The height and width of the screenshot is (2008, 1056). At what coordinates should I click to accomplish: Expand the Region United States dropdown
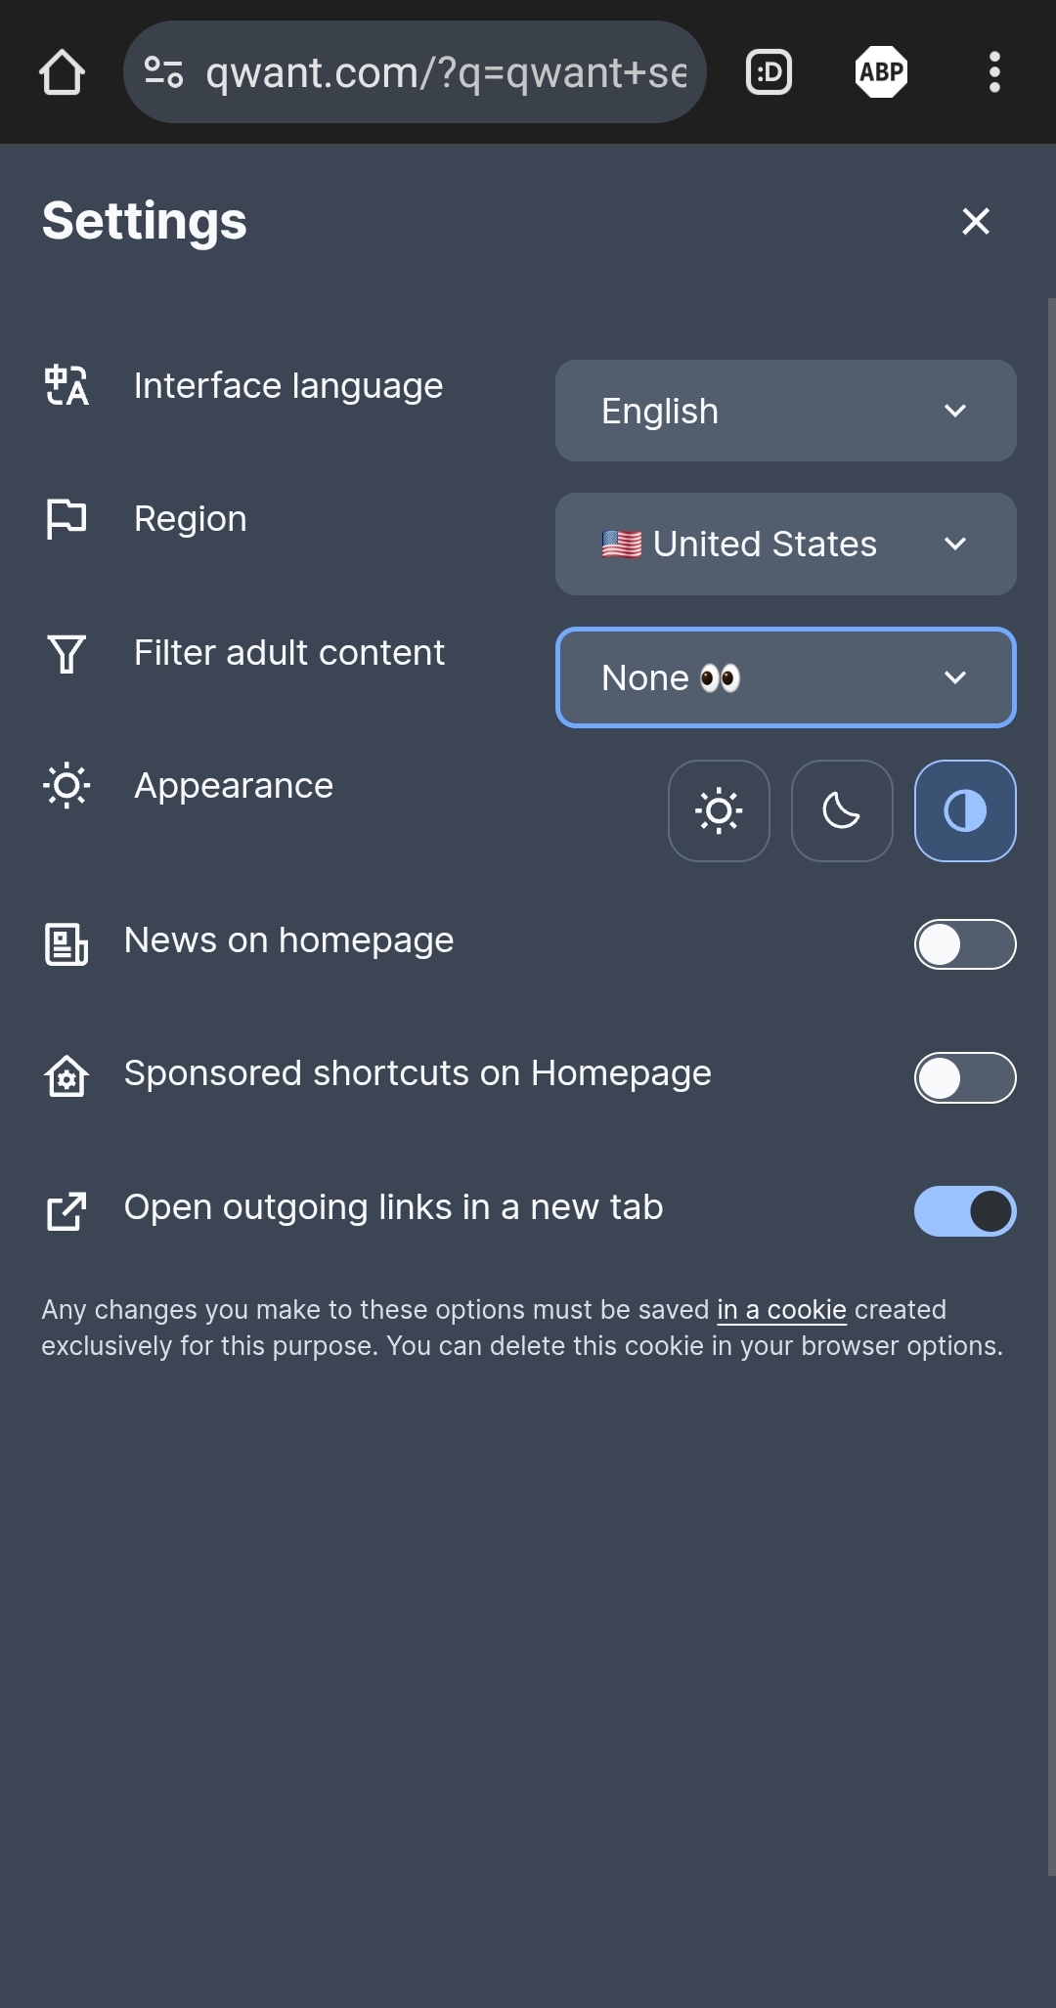[785, 544]
